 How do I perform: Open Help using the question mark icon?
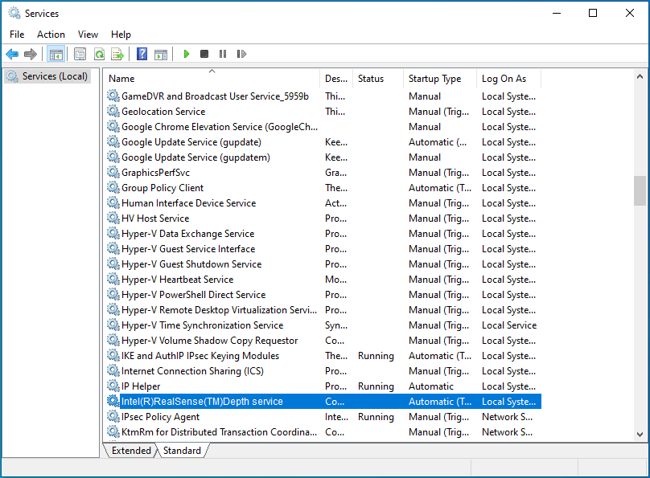(x=142, y=54)
